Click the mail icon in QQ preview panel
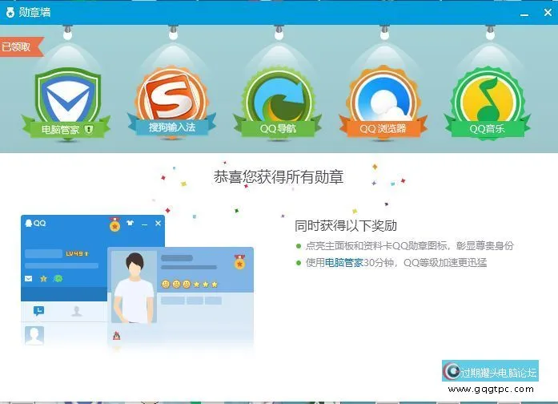 29,279
